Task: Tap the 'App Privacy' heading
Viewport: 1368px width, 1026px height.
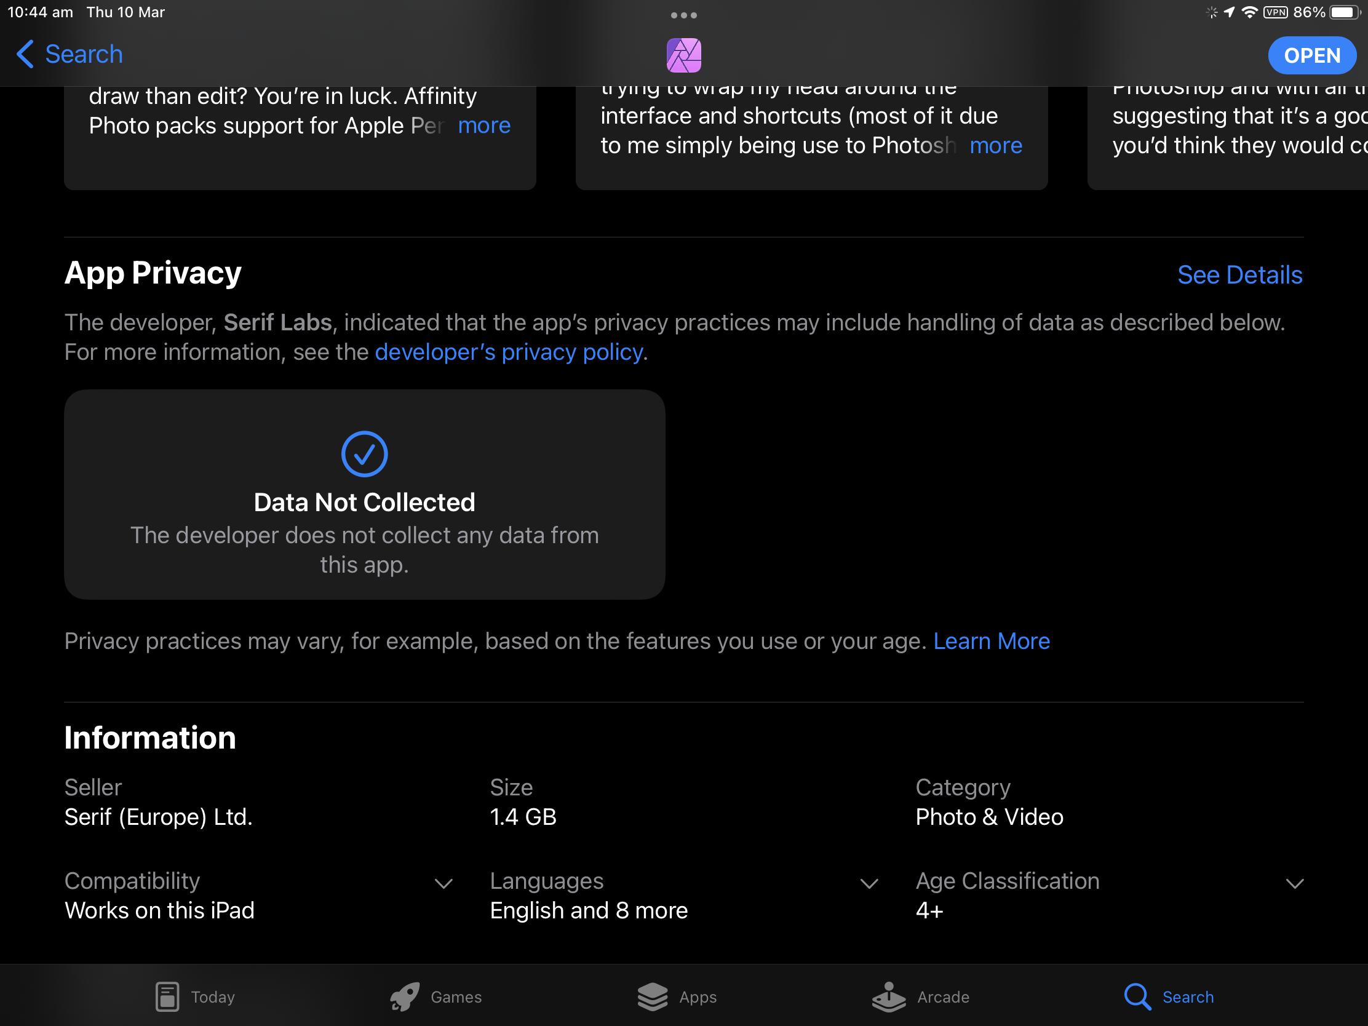Action: point(153,273)
